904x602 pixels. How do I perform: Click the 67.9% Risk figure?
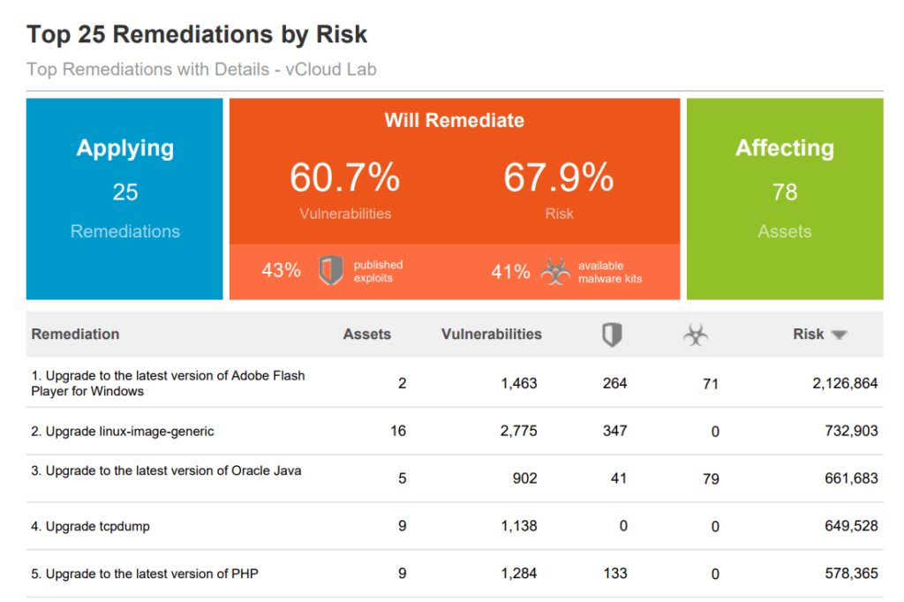[x=559, y=179]
